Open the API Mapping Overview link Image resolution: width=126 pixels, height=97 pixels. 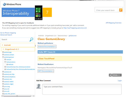click(114, 23)
